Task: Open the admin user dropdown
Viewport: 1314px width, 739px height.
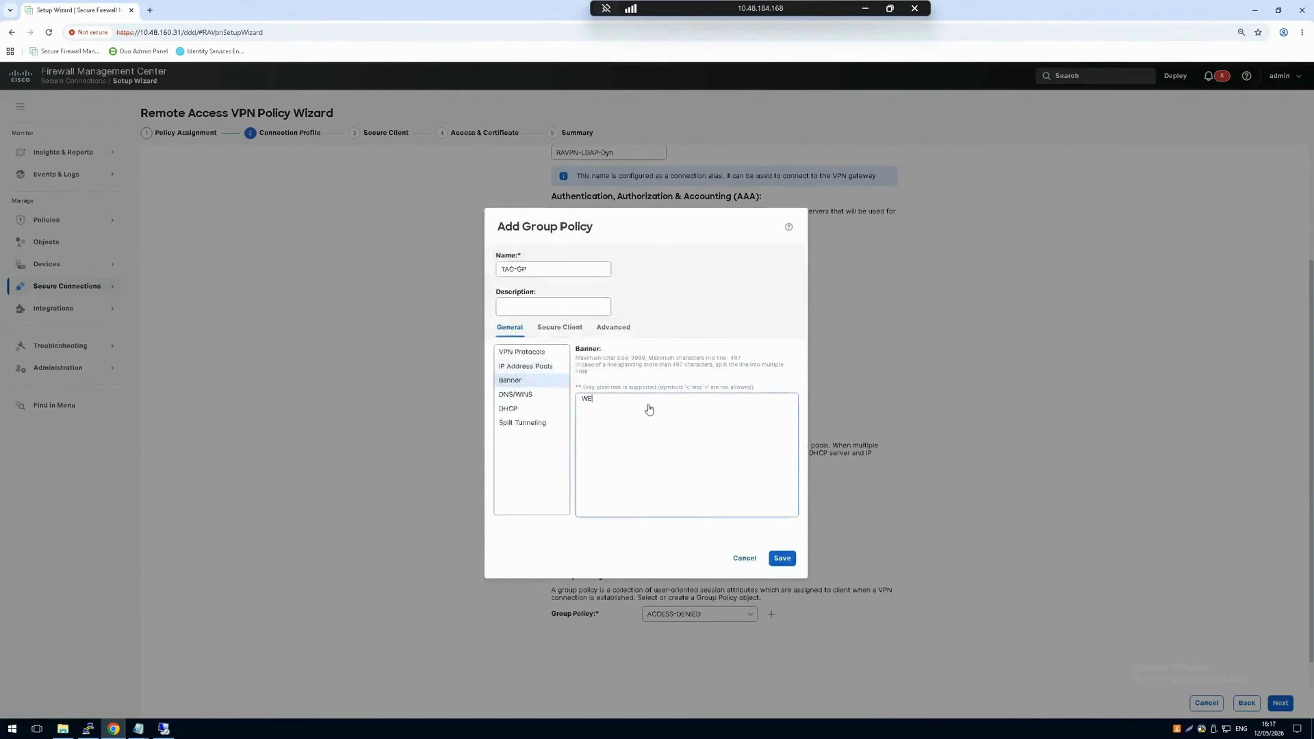Action: 1285,76
